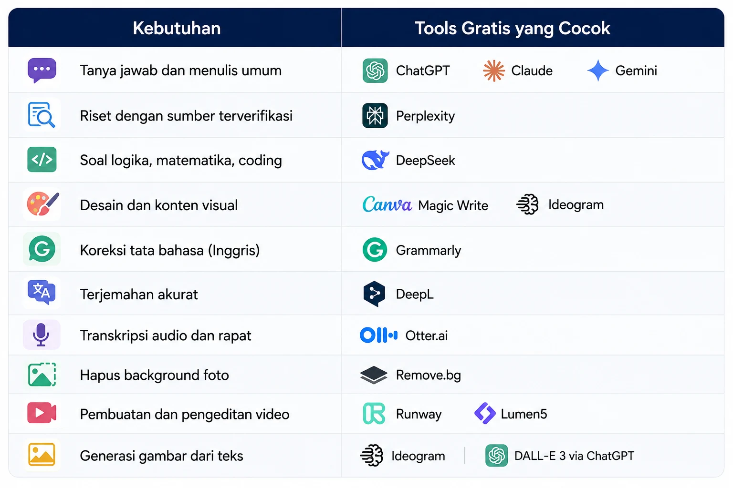Click the DeepSeek label
This screenshot has width=733, height=488.
click(x=426, y=161)
